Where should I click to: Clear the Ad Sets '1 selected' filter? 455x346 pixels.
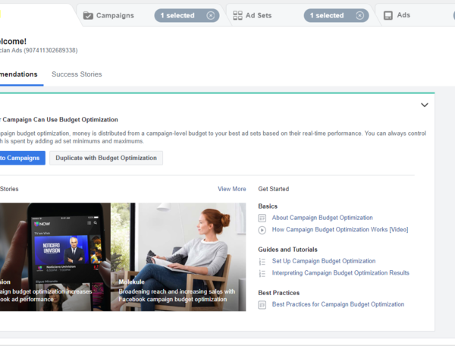(360, 15)
